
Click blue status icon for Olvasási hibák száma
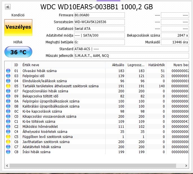click(8, 71)
